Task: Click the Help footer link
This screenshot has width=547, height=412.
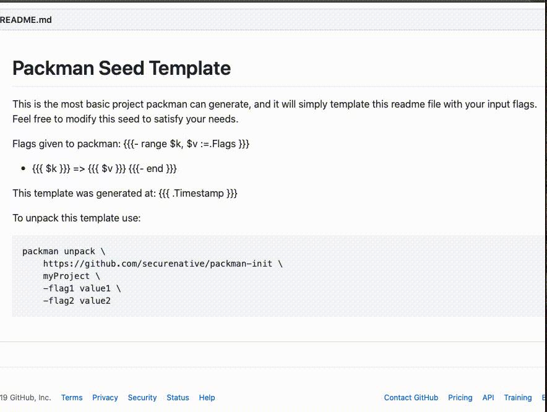Action: [x=207, y=398]
